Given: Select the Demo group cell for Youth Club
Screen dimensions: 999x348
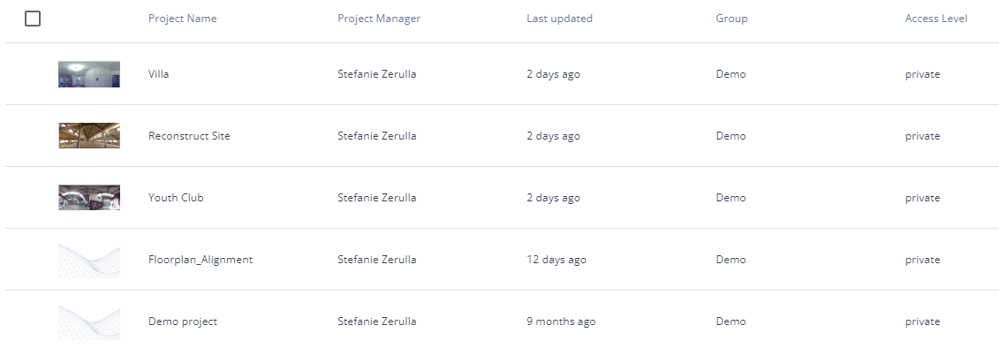Looking at the screenshot, I should point(730,198).
